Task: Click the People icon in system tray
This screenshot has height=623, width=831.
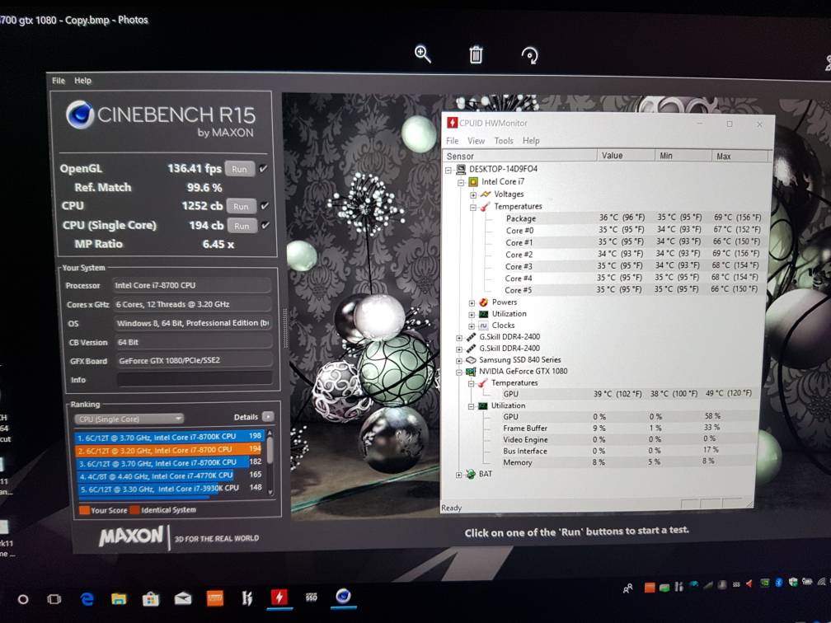Action: [627, 588]
